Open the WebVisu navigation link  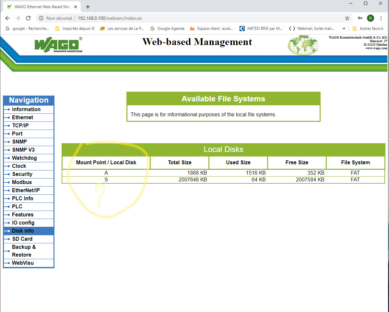point(23,263)
